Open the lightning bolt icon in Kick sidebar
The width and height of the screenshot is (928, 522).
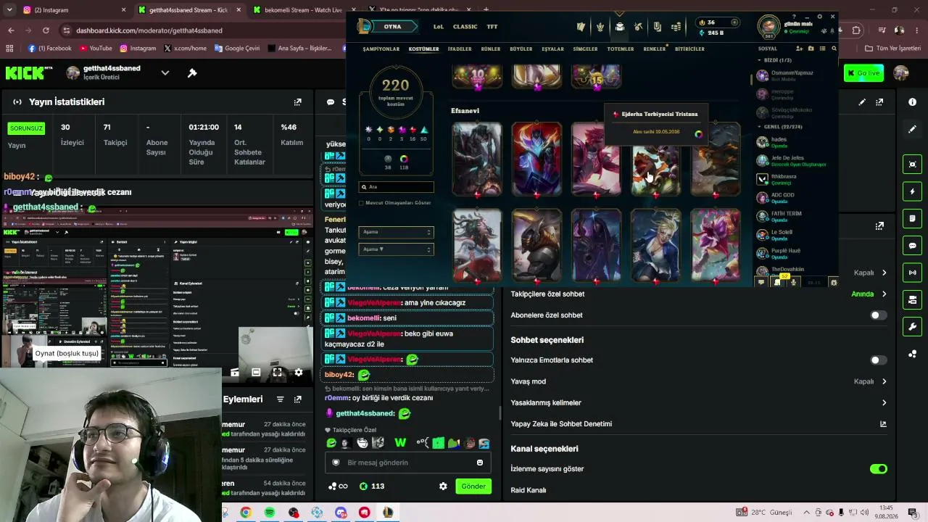coord(913,191)
